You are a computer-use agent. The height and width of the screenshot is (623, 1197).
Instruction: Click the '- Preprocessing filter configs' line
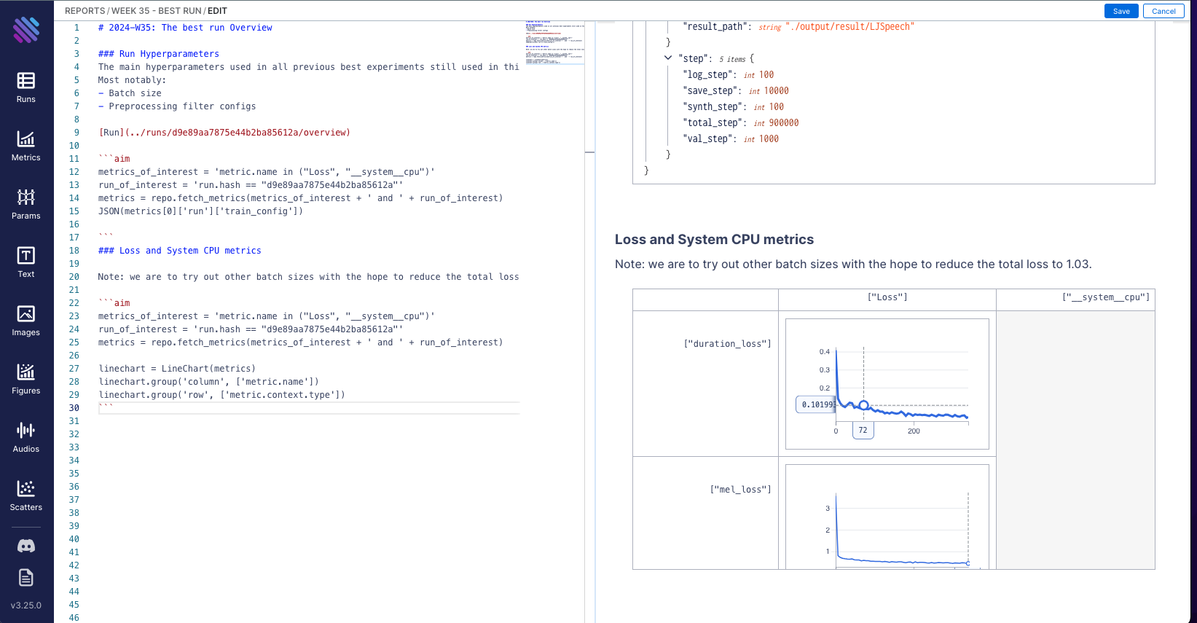(x=177, y=106)
